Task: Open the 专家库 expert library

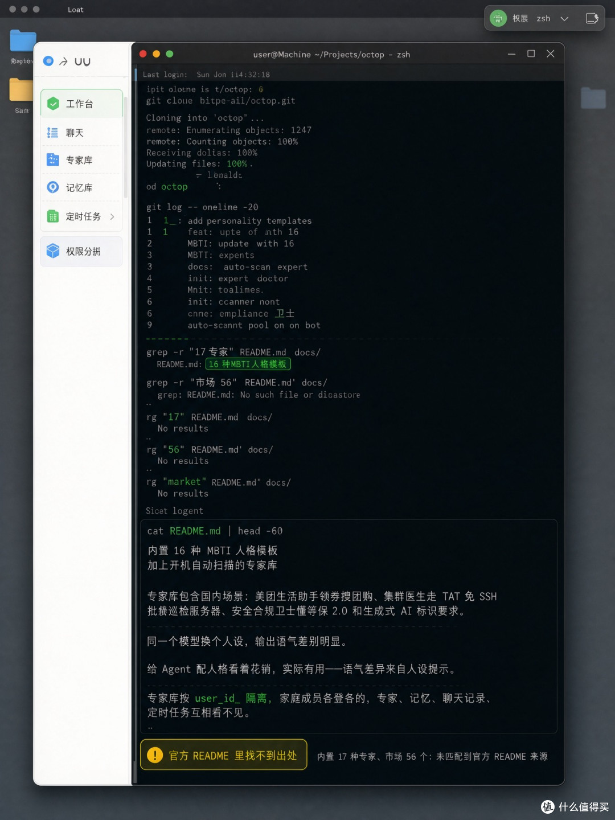Action: tap(81, 160)
